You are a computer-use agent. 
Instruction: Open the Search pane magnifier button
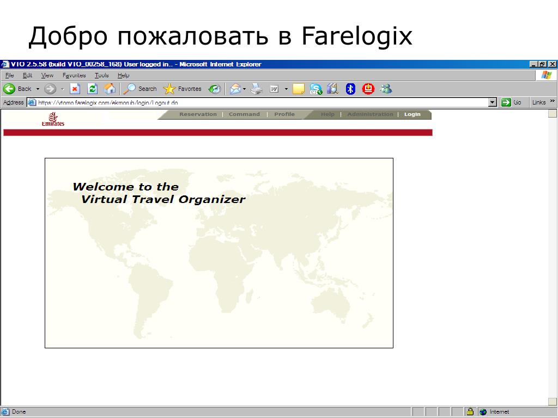140,89
